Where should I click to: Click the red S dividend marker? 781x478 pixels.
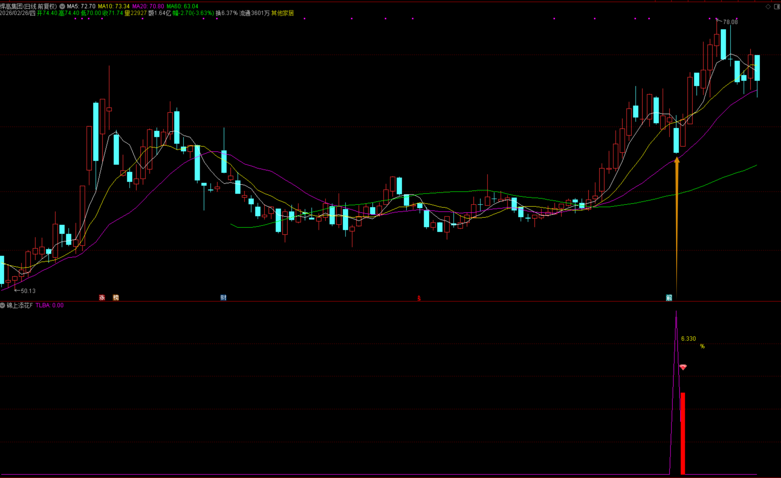click(x=419, y=298)
